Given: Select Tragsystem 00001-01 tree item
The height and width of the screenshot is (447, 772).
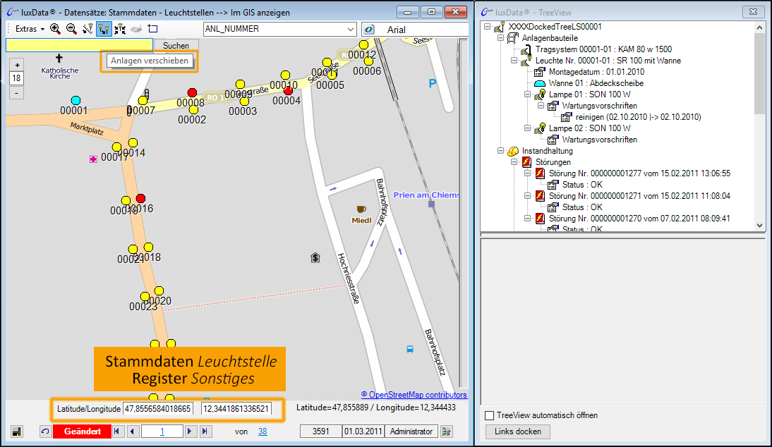Looking at the screenshot, I should coord(603,49).
